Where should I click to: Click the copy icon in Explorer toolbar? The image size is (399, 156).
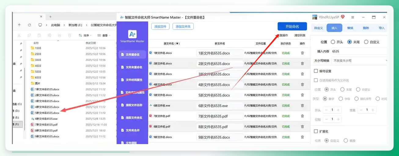pyautogui.click(x=29, y=35)
